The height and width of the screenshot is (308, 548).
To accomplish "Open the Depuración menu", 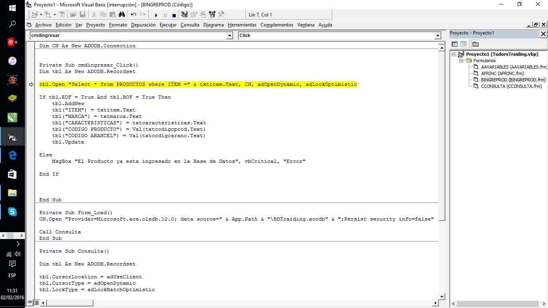I will coord(143,24).
